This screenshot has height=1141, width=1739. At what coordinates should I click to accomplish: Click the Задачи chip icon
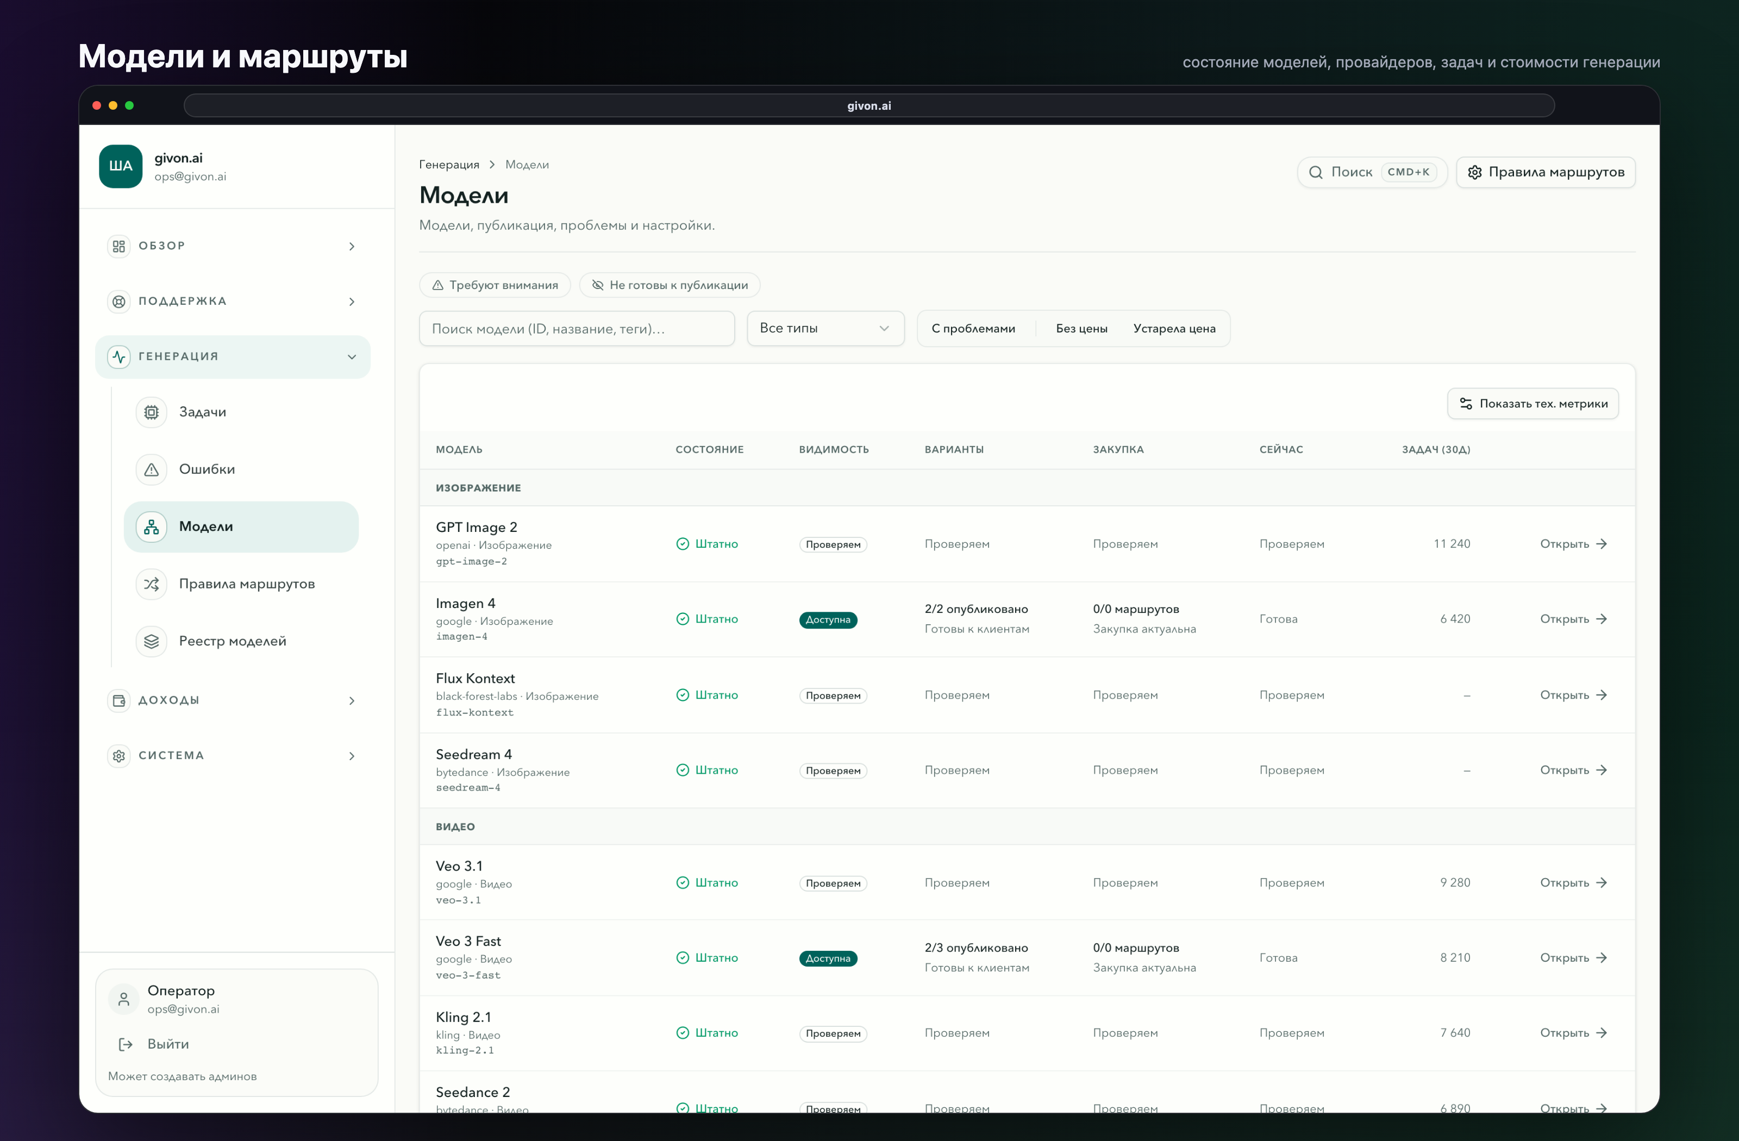(x=151, y=412)
